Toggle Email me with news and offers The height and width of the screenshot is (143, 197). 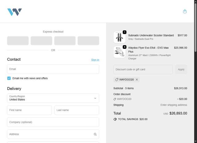pyautogui.click(x=9, y=78)
